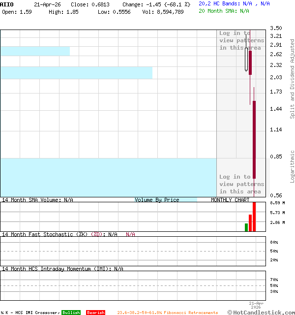
Task: Click the topmost light blue volume-by-price bar
Action: (x=35, y=51)
